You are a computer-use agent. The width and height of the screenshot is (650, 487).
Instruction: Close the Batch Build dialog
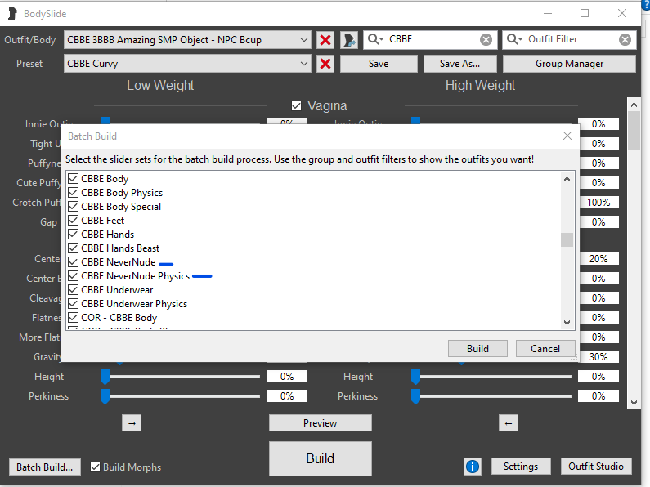pyautogui.click(x=567, y=136)
